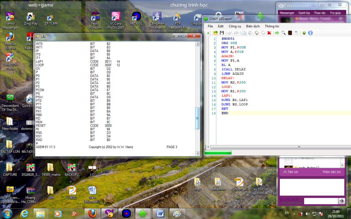Image resolution: width=351 pixels, height=219 pixels.
Task: Click the blue info icon in toolbar
Action: click(x=310, y=33)
